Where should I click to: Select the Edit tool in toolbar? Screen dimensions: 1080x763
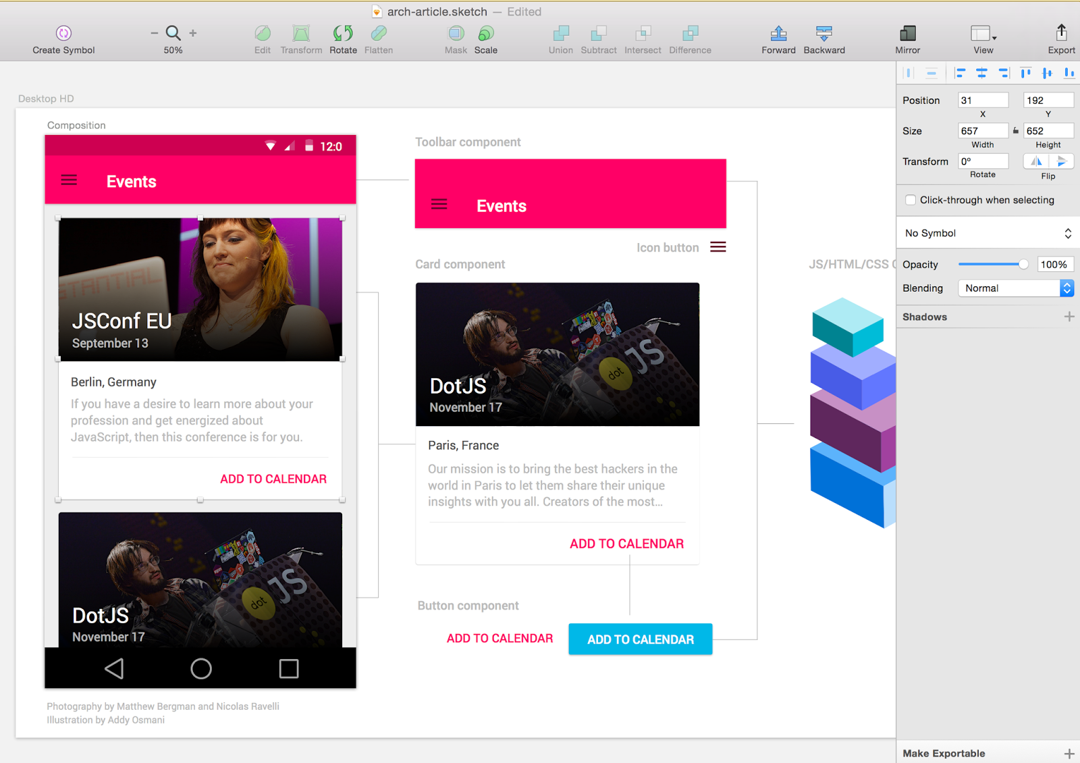[x=263, y=33]
